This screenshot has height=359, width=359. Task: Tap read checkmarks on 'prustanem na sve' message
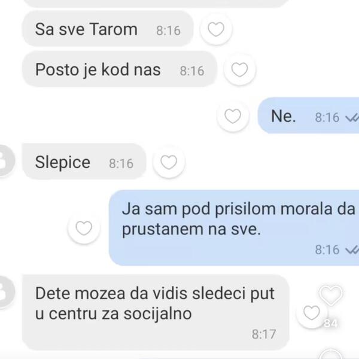(352, 250)
